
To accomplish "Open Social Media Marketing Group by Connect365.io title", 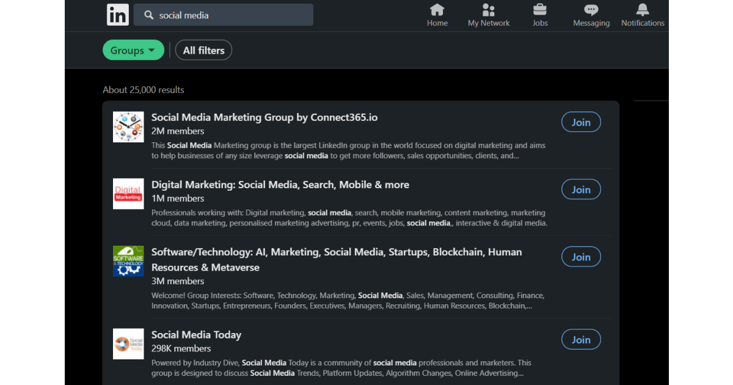I will point(264,117).
